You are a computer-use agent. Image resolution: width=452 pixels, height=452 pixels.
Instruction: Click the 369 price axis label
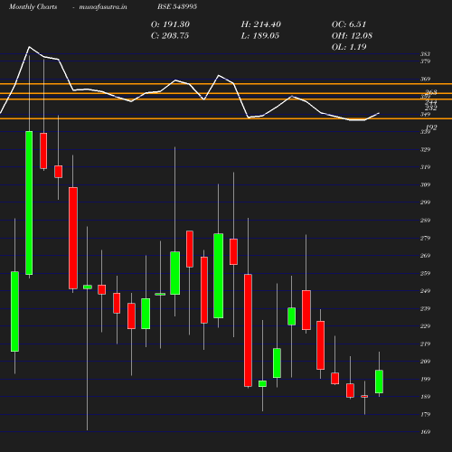pyautogui.click(x=425, y=79)
